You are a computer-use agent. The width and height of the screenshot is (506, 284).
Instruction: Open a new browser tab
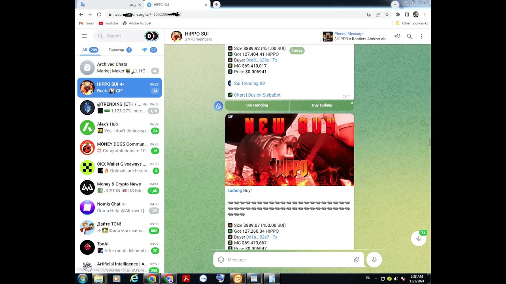(x=216, y=5)
